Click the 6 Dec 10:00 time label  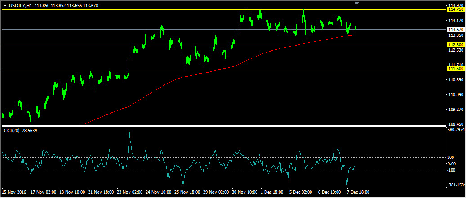click(x=330, y=192)
